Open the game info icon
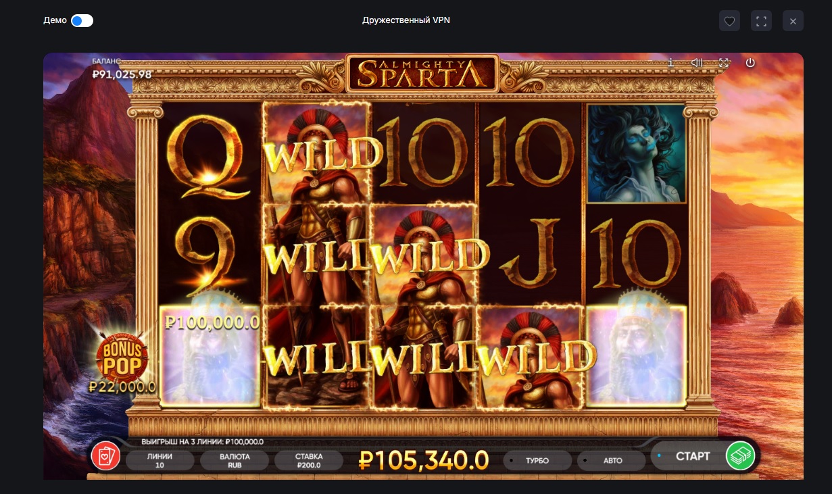Viewport: 832px width, 494px height. 670,63
